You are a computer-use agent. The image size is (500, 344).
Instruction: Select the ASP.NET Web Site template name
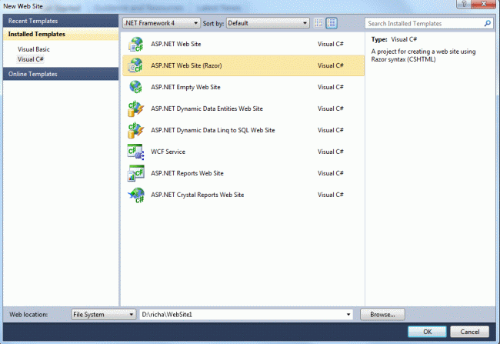(x=176, y=44)
